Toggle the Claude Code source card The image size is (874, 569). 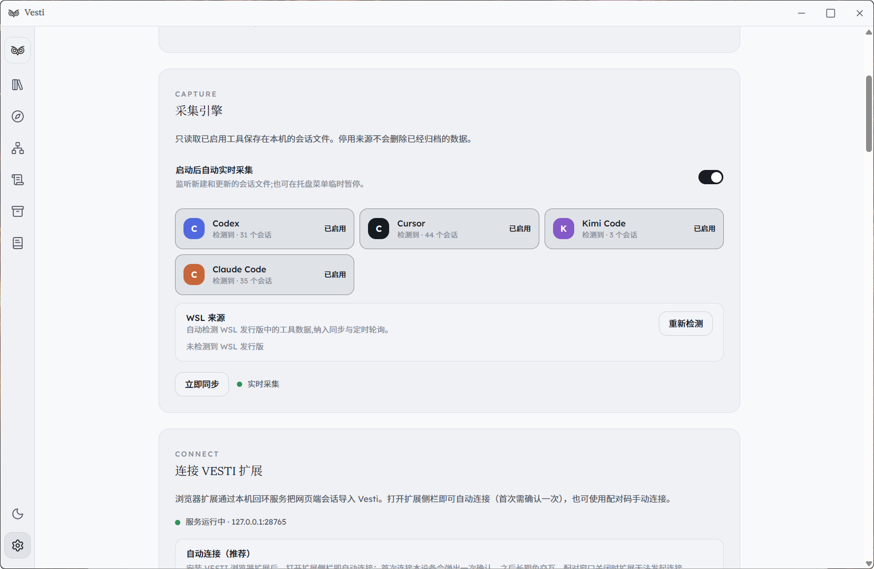click(x=264, y=274)
